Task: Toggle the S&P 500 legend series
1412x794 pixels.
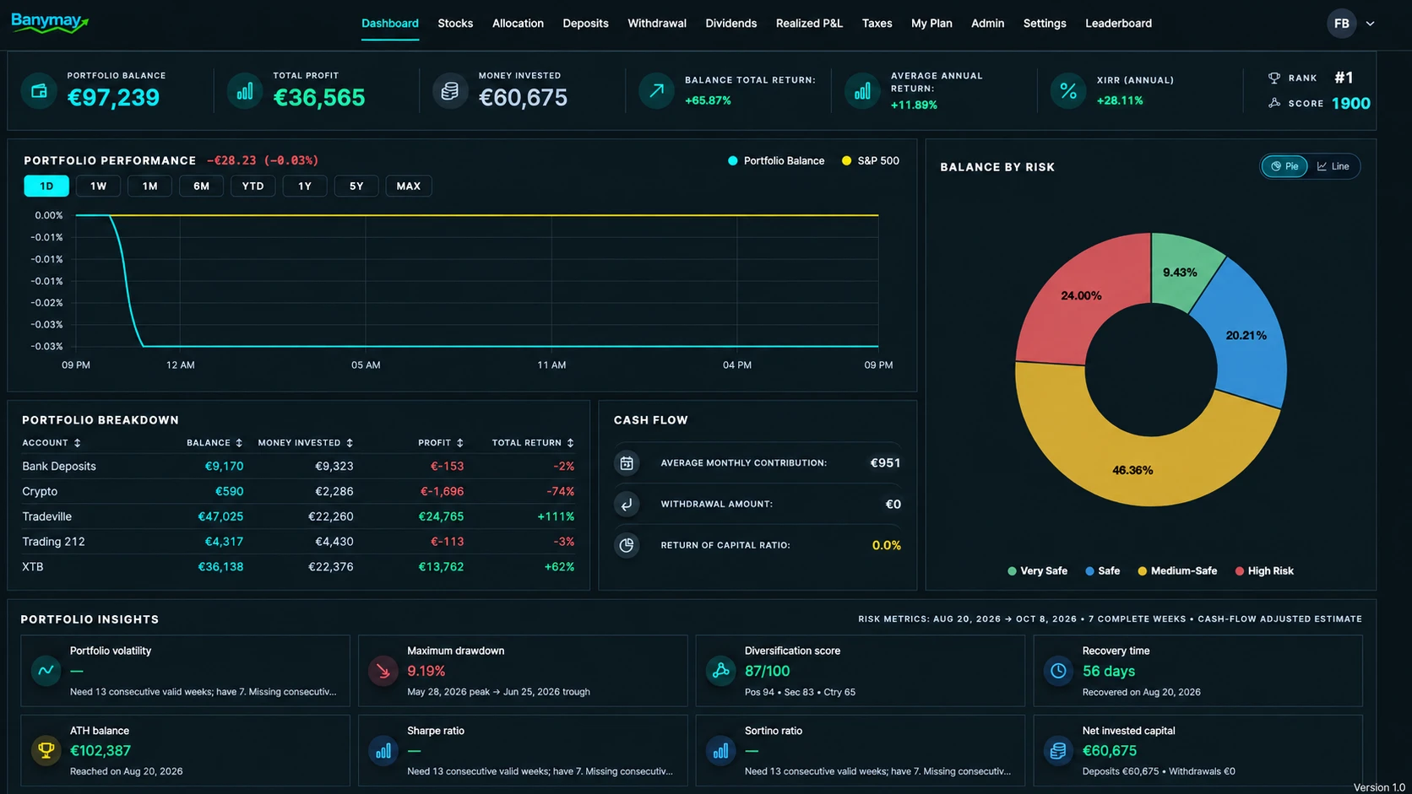Action: point(871,160)
